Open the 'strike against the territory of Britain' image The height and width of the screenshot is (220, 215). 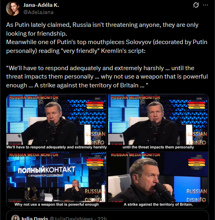pos(158,180)
